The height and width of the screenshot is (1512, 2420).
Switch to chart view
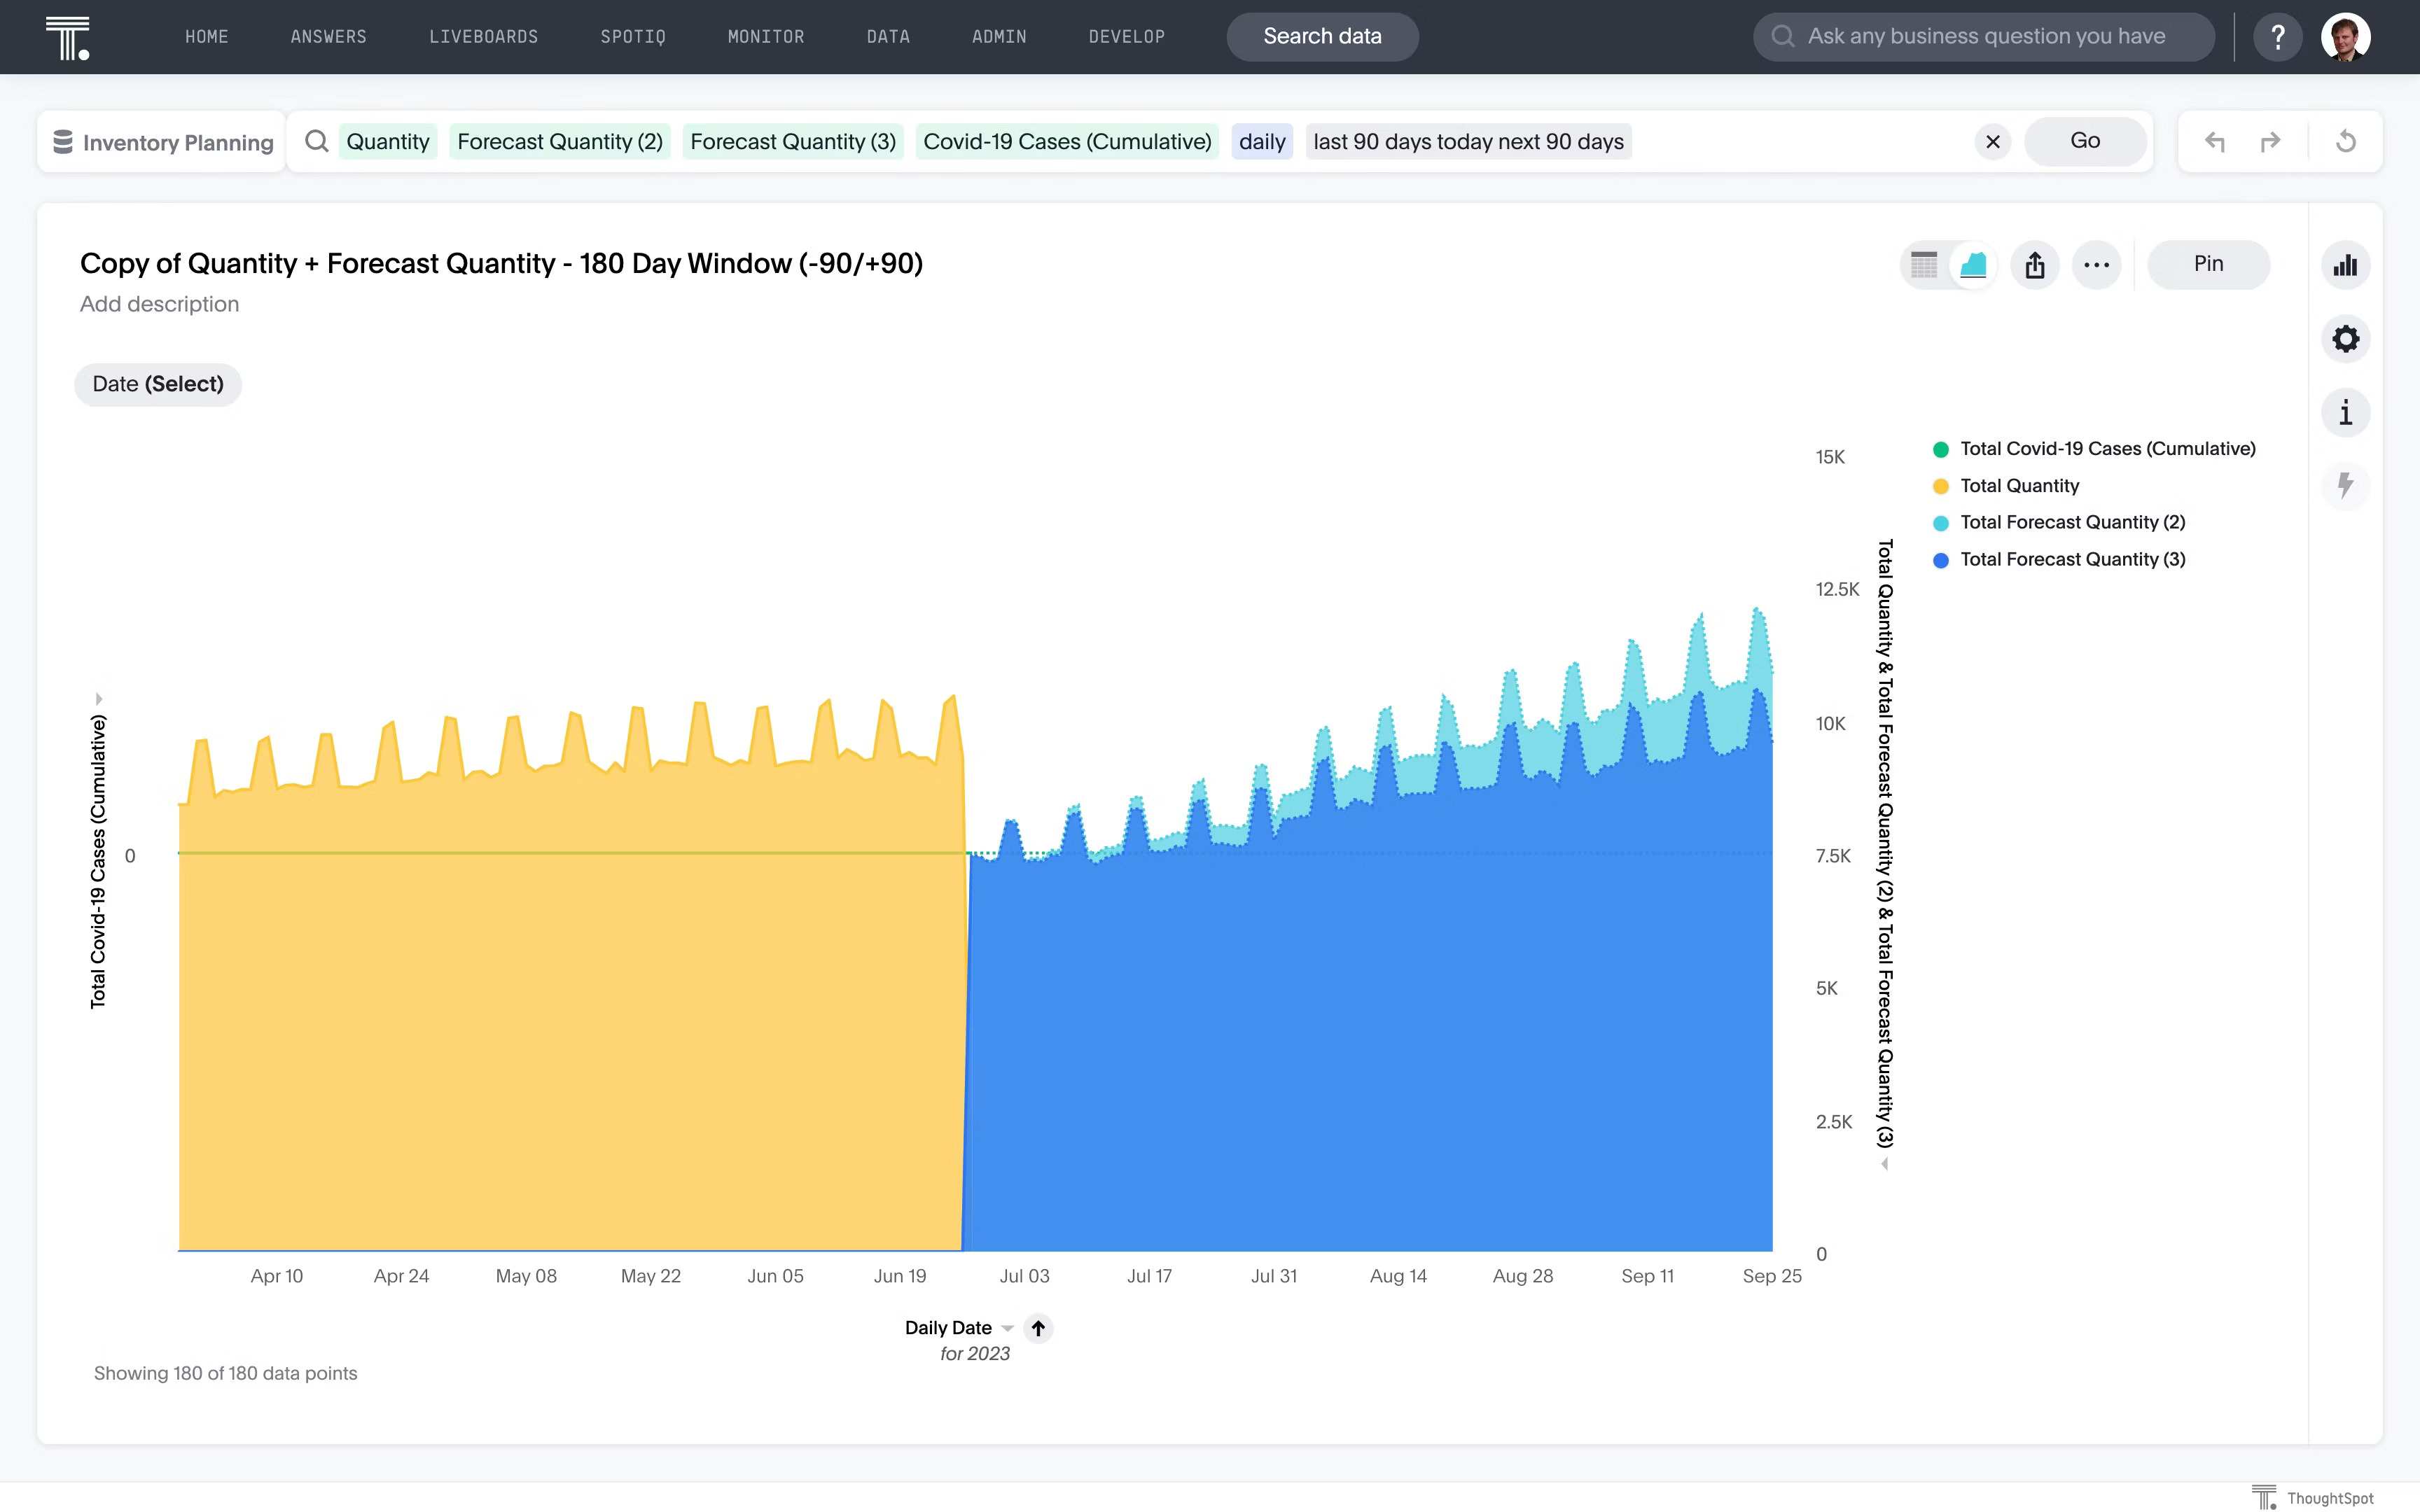pos(1973,265)
